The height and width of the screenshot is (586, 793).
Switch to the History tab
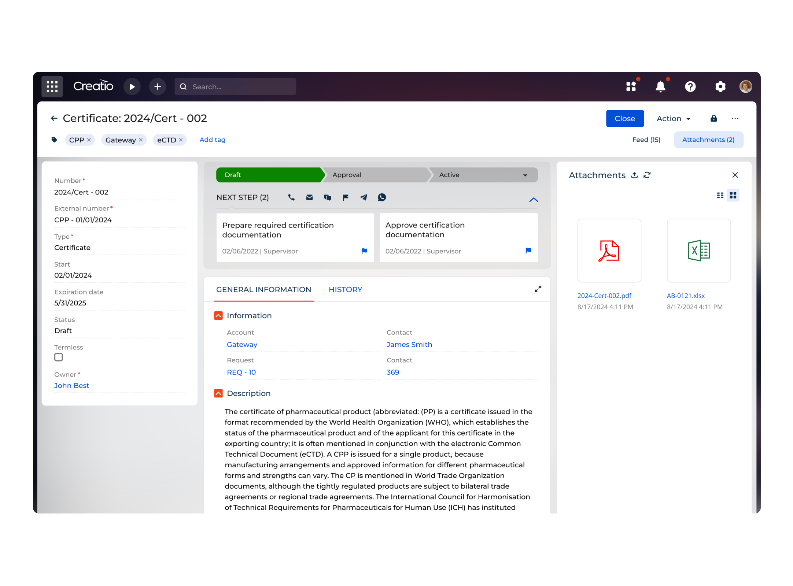pos(345,289)
